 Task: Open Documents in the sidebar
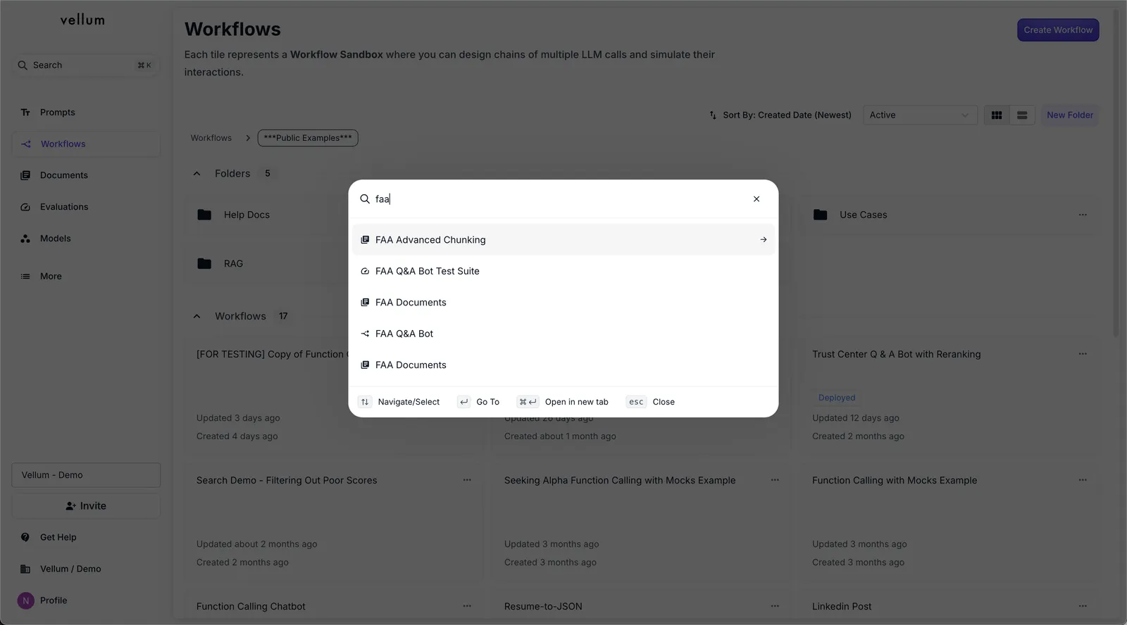coord(86,175)
